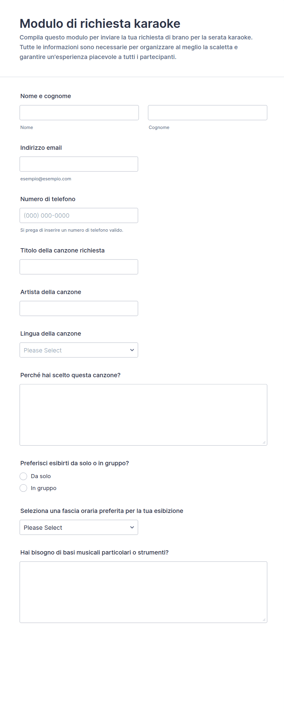Screen dimensions: 284x715
Task: Click the In gruppo option label
Action: 43,488
